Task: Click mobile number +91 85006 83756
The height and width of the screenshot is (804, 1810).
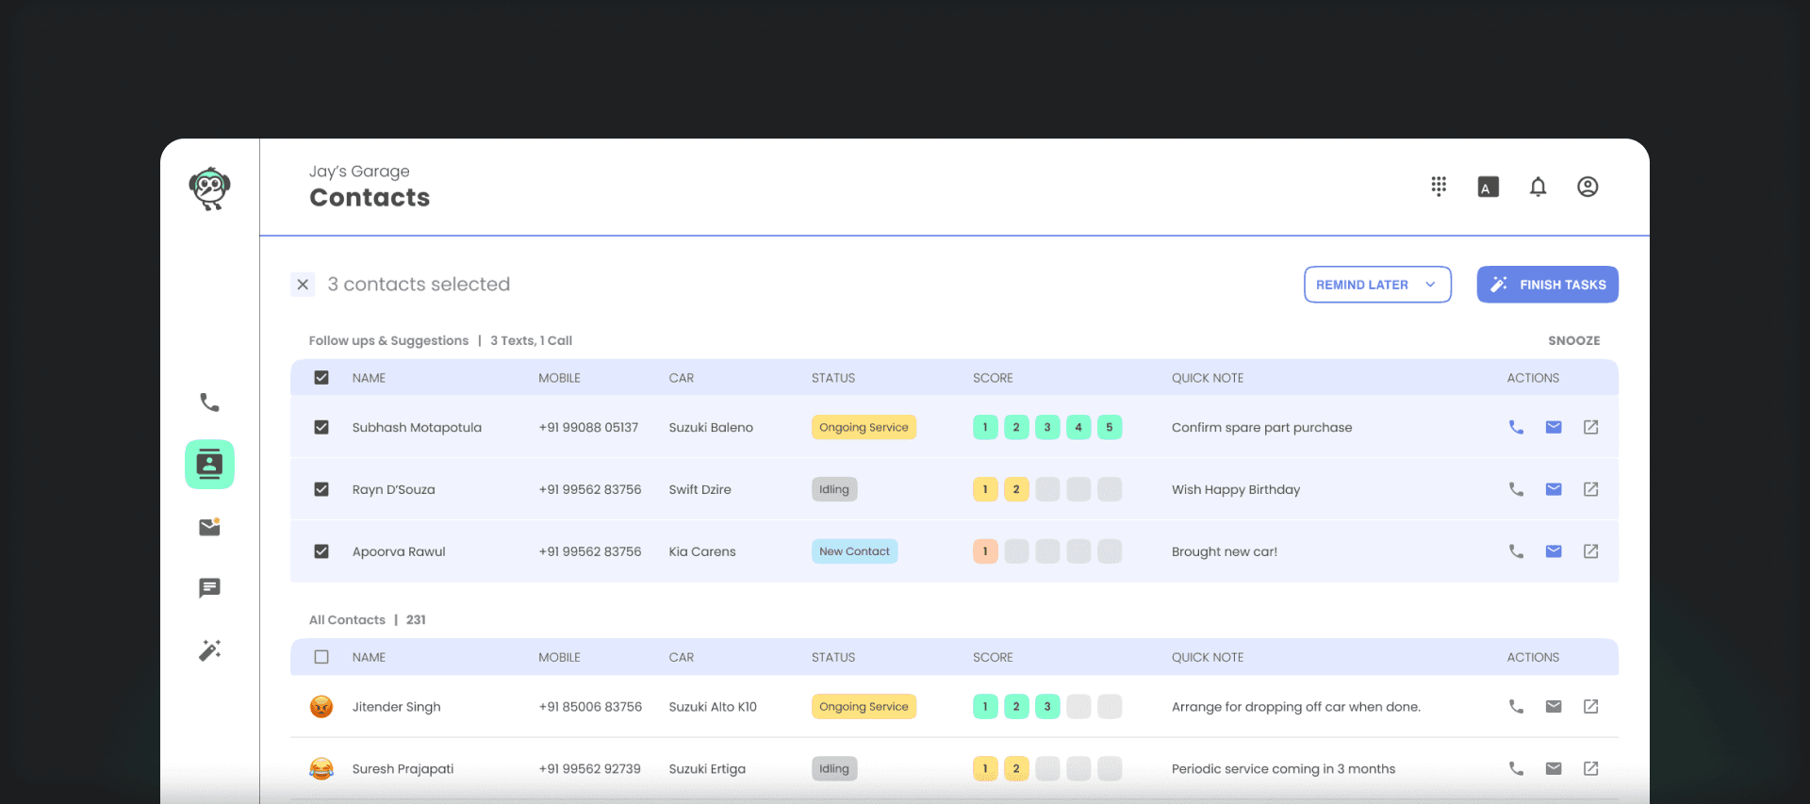Action: click(x=590, y=706)
